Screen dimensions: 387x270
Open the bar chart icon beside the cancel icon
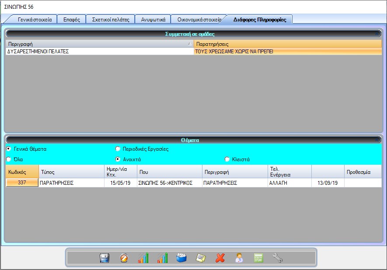pos(143,258)
